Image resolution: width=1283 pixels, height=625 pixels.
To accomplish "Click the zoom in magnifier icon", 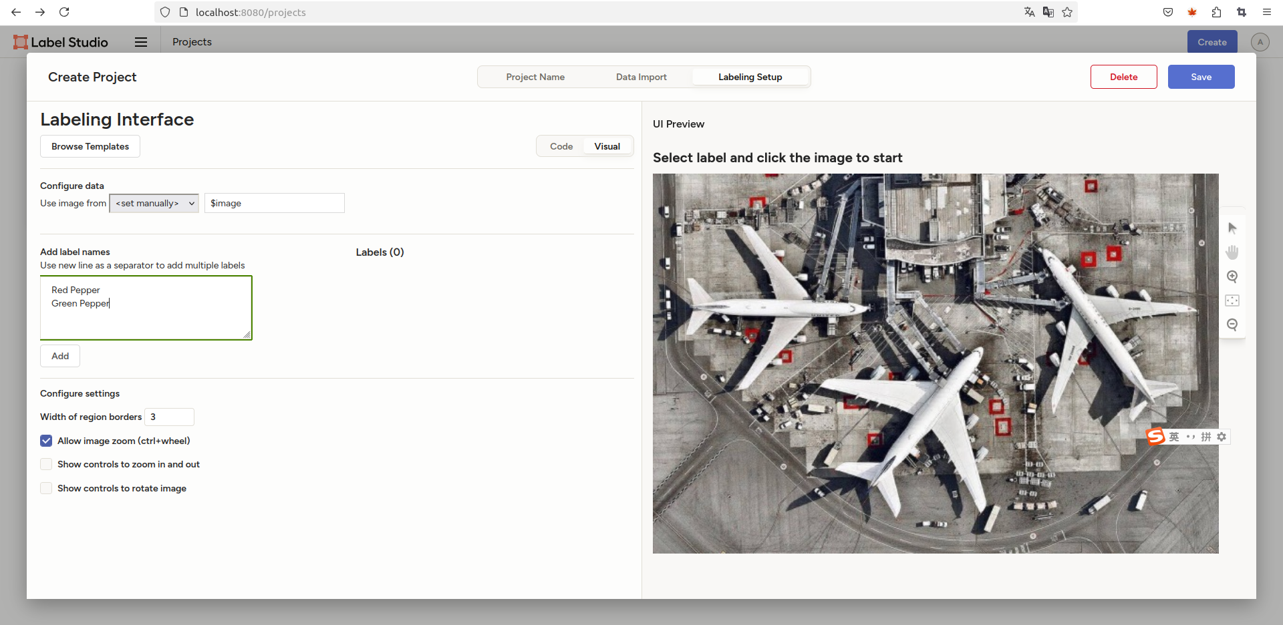I will [x=1232, y=276].
